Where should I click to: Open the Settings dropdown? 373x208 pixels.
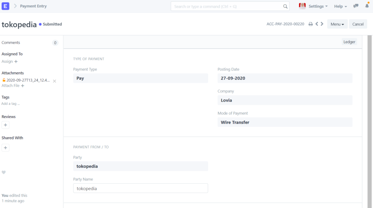(x=318, y=7)
